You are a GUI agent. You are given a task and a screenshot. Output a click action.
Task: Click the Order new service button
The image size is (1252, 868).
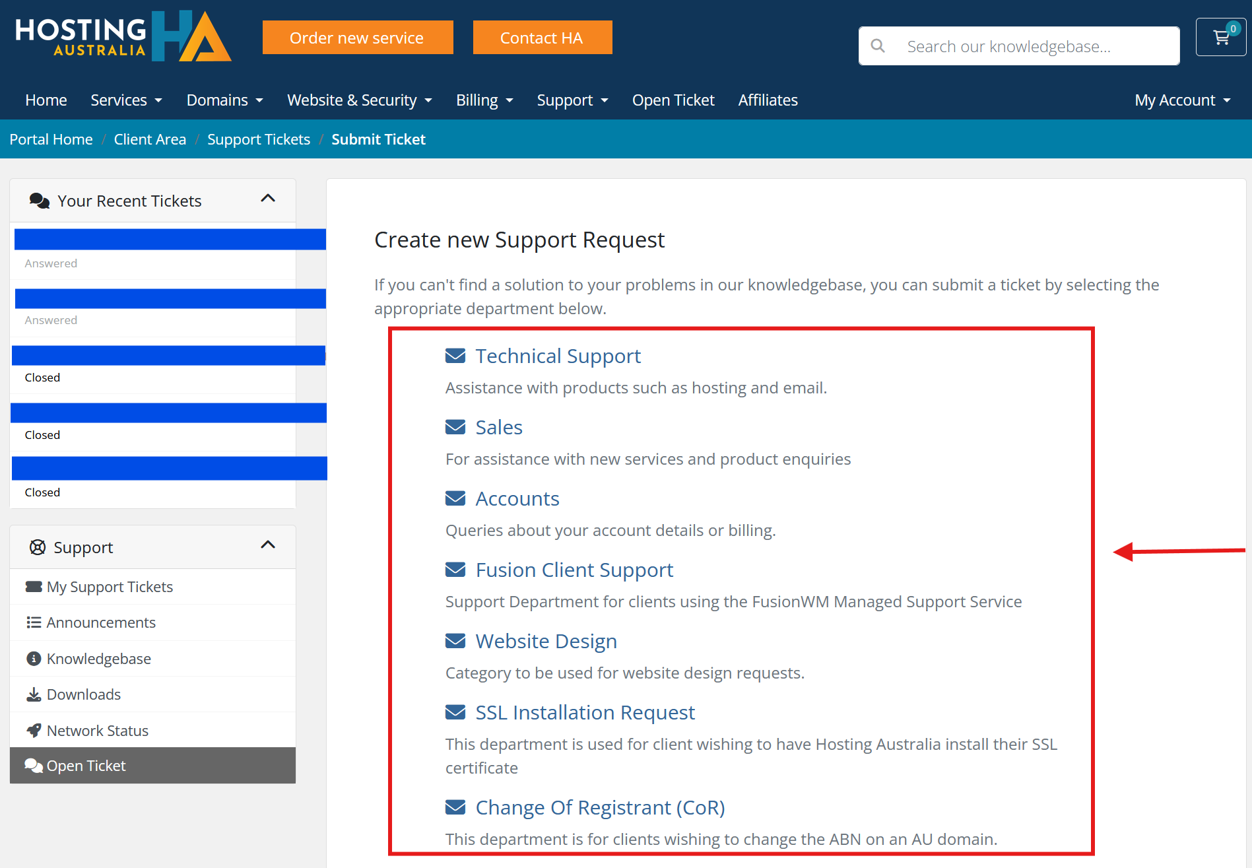[x=358, y=37]
